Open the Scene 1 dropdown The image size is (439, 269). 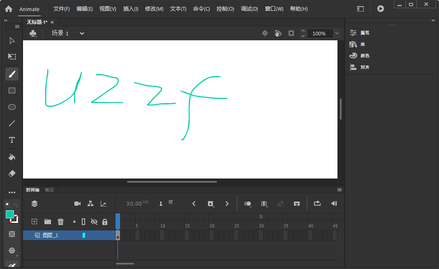point(81,33)
